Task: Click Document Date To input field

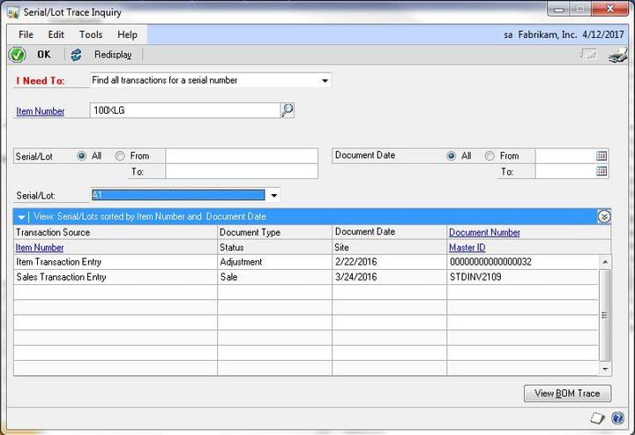Action: click(x=565, y=171)
